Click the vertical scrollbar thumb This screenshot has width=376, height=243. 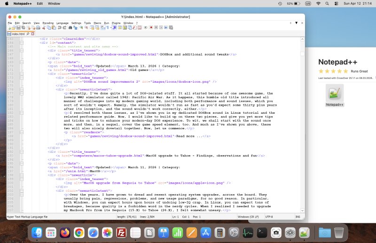[302, 54]
